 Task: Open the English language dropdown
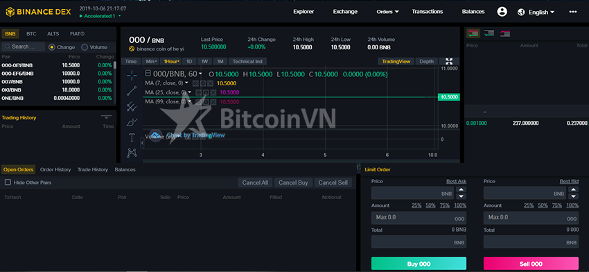coord(541,12)
